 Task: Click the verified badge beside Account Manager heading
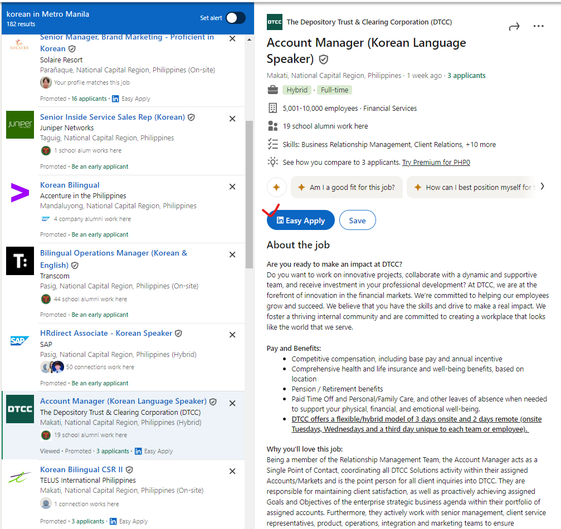click(324, 60)
